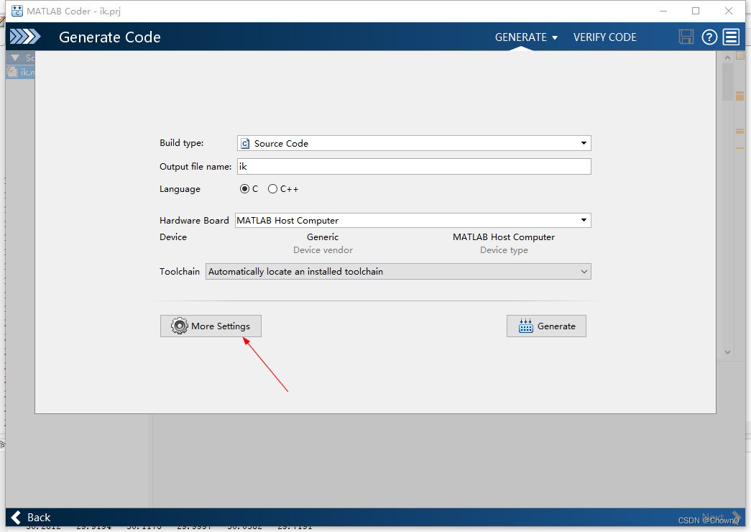Click the Output file name field
This screenshot has height=532, width=751.
(414, 166)
